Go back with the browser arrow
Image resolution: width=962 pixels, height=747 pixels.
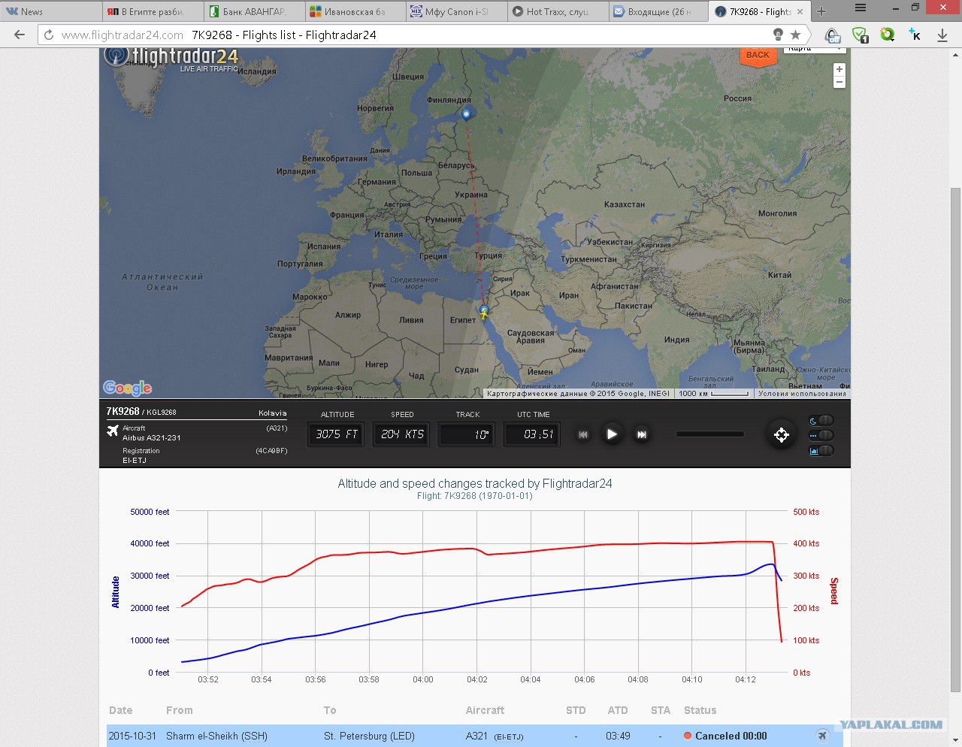point(20,35)
